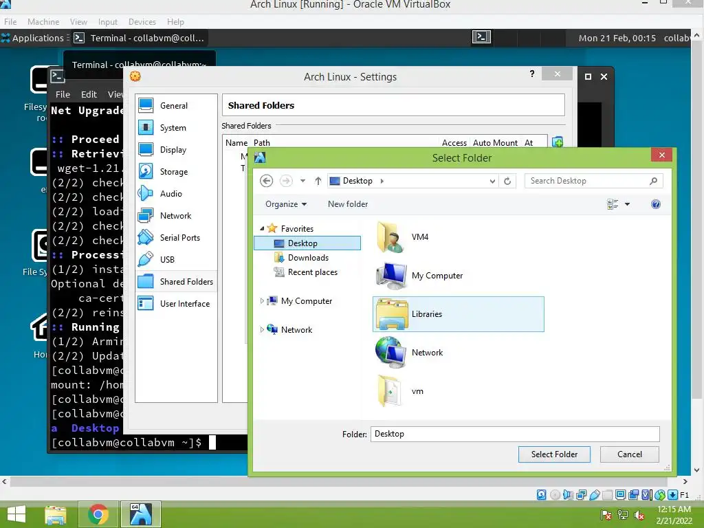This screenshot has width=704, height=528.
Task: Open the Input menu
Action: 108,21
